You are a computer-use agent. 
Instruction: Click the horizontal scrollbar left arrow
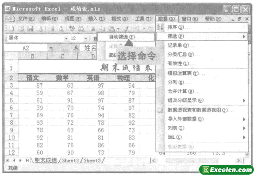click(153, 160)
